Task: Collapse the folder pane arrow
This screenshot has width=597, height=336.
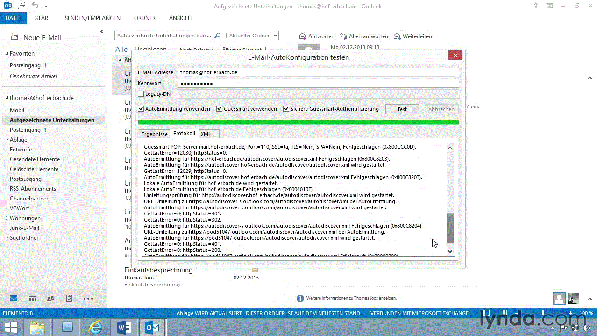Action: (101, 32)
